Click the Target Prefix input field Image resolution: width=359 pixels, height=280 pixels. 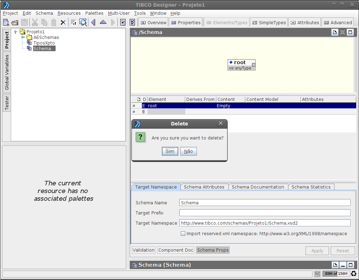pos(265,213)
